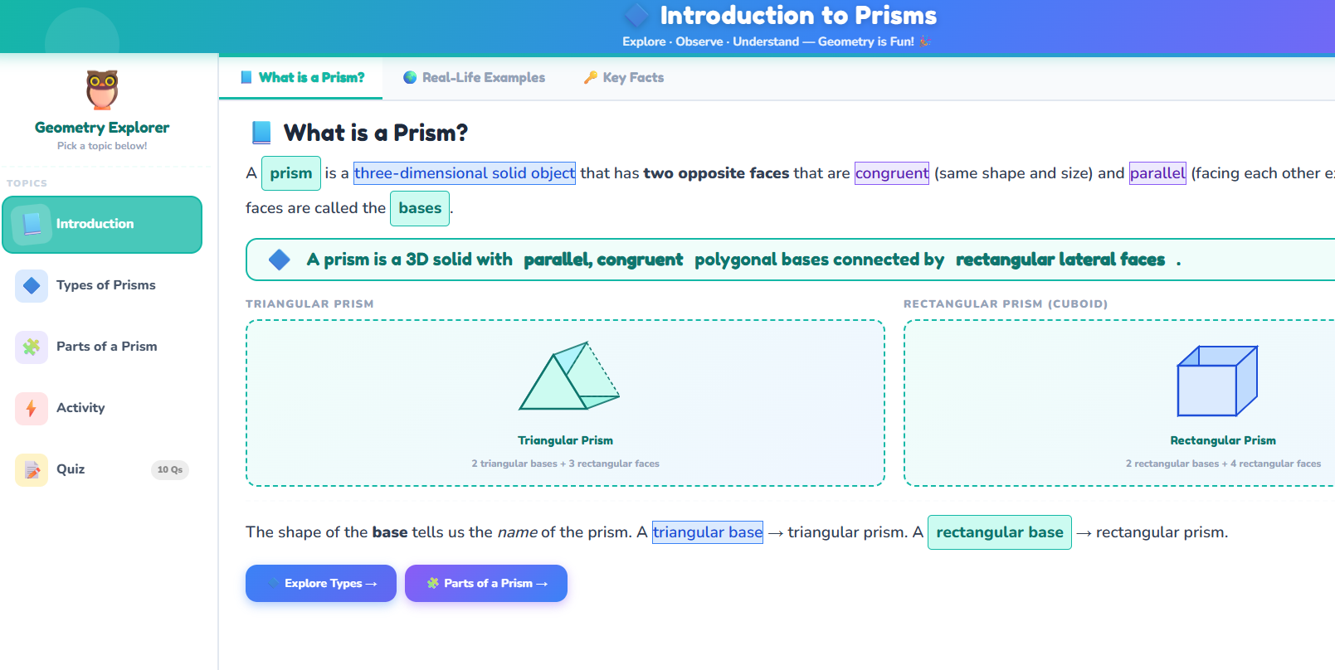Click the diamond icon for Types of Prisms
This screenshot has height=670, width=1335.
[x=32, y=285]
